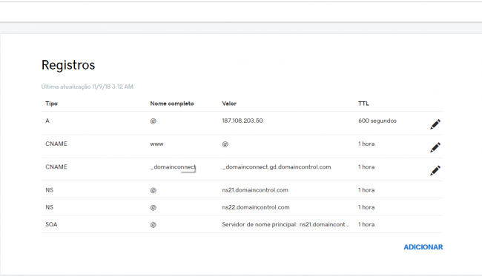Edit the _domainconnect CNAME record pencil icon
The image size is (482, 276).
(435, 170)
